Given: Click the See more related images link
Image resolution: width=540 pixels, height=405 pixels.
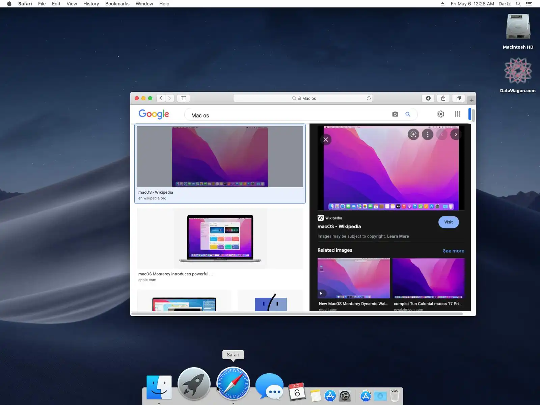Looking at the screenshot, I should 453,251.
